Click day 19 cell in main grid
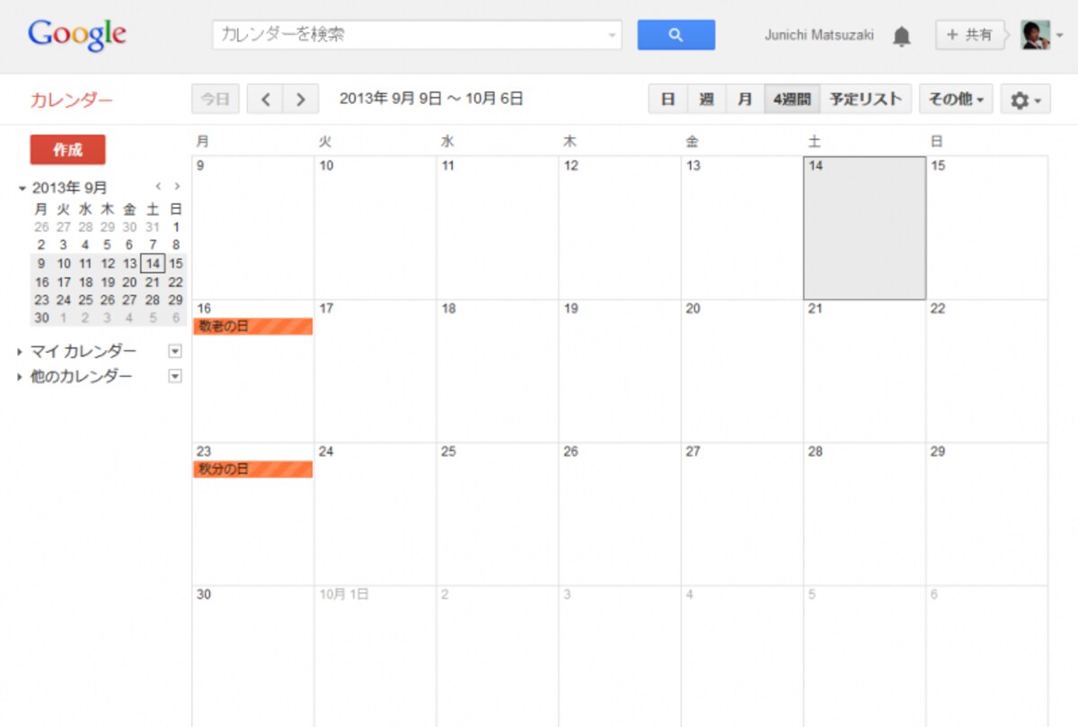The image size is (1078, 727). (x=620, y=371)
